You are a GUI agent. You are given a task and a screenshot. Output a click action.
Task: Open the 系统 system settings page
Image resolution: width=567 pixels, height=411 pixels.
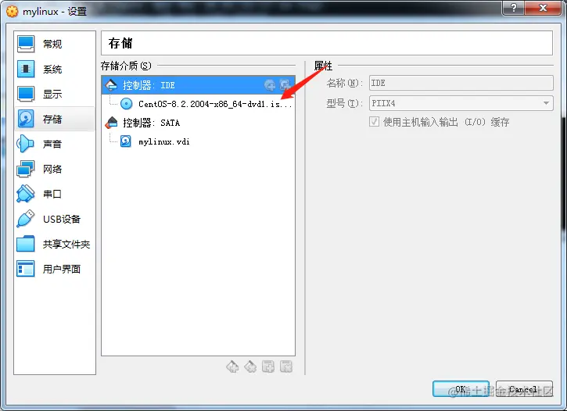click(x=55, y=69)
